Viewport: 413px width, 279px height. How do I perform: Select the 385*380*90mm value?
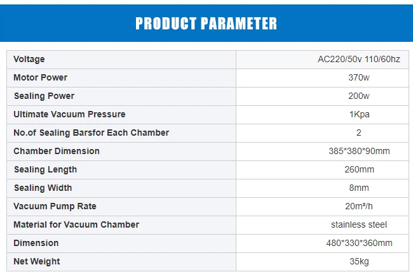tap(359, 151)
